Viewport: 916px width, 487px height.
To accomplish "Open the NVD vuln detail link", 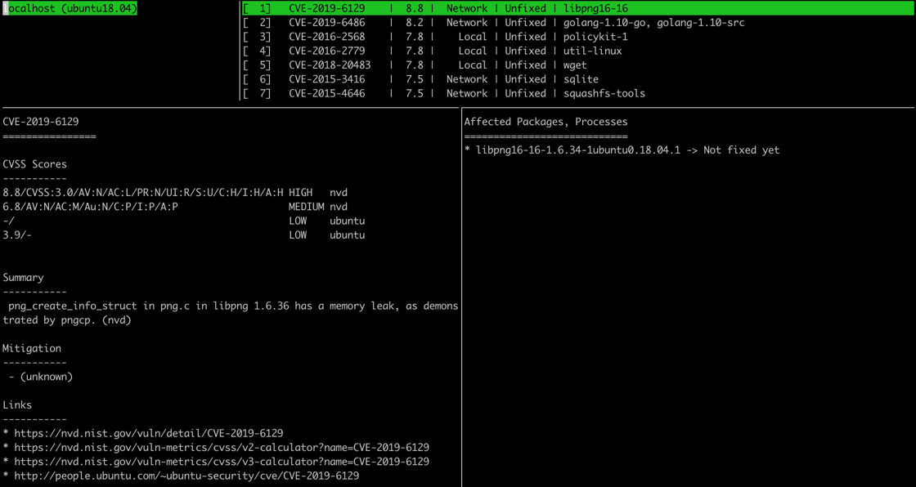I will click(x=148, y=433).
